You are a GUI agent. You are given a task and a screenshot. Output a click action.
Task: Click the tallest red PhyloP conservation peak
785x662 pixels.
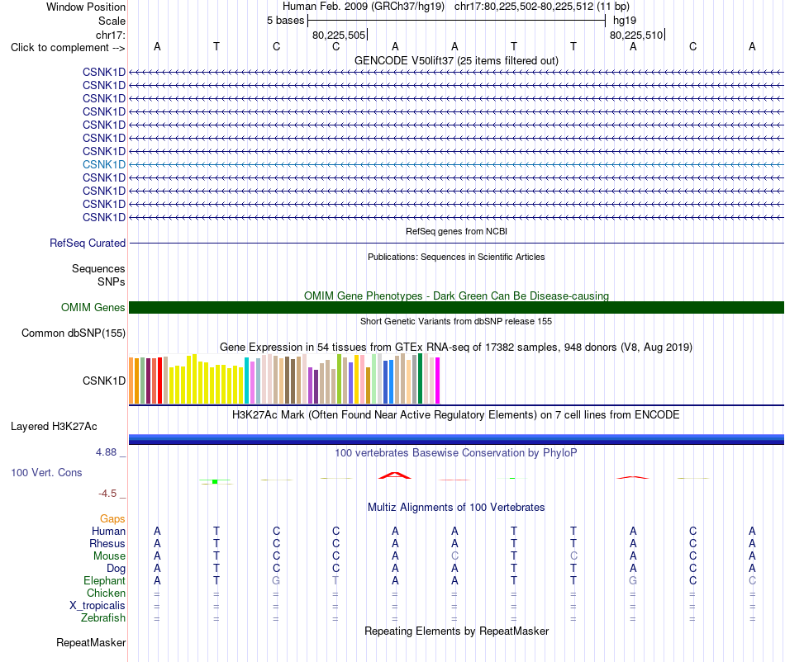pos(395,475)
